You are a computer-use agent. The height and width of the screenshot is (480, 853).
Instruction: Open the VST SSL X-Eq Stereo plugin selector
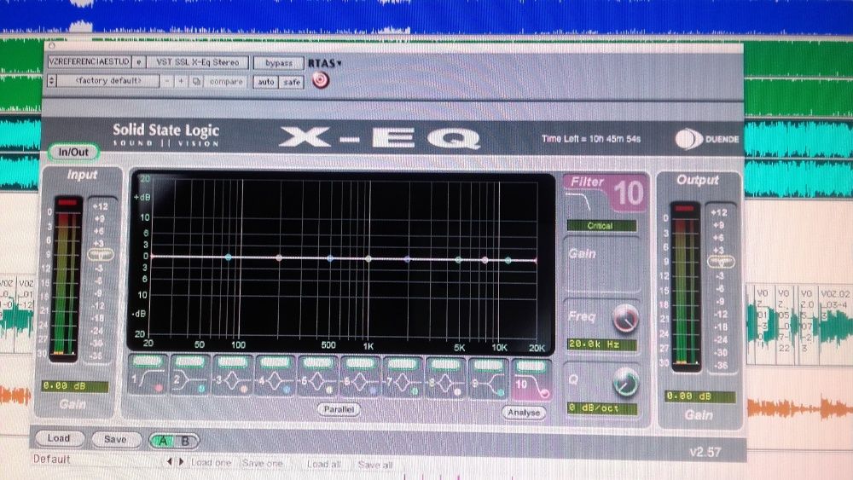click(198, 62)
